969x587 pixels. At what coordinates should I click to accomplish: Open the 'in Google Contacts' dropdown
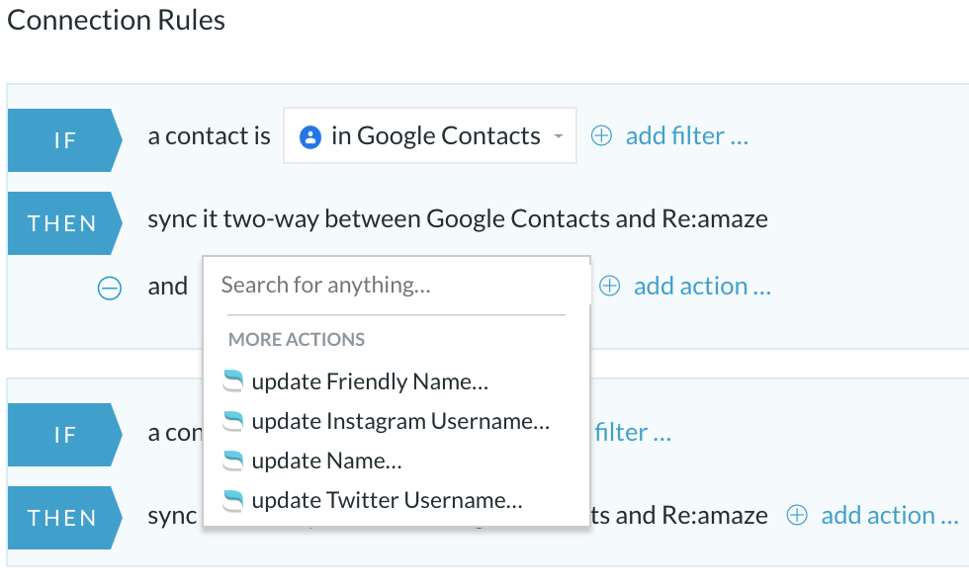429,136
